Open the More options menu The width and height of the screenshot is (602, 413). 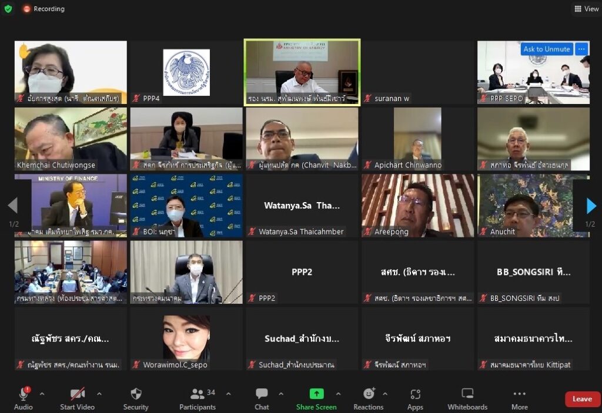pyautogui.click(x=519, y=398)
